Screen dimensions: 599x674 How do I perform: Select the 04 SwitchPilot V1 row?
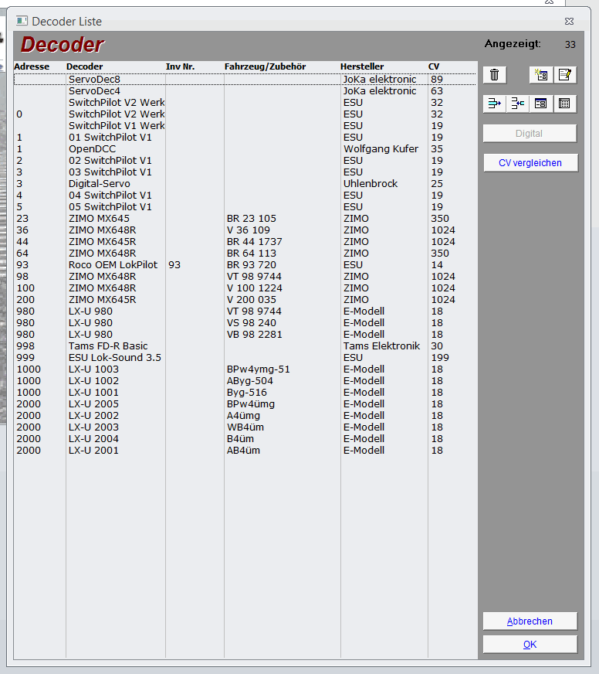click(245, 196)
